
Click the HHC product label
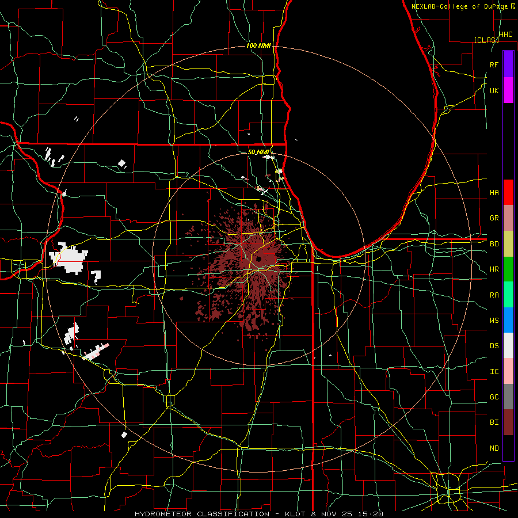click(x=506, y=35)
